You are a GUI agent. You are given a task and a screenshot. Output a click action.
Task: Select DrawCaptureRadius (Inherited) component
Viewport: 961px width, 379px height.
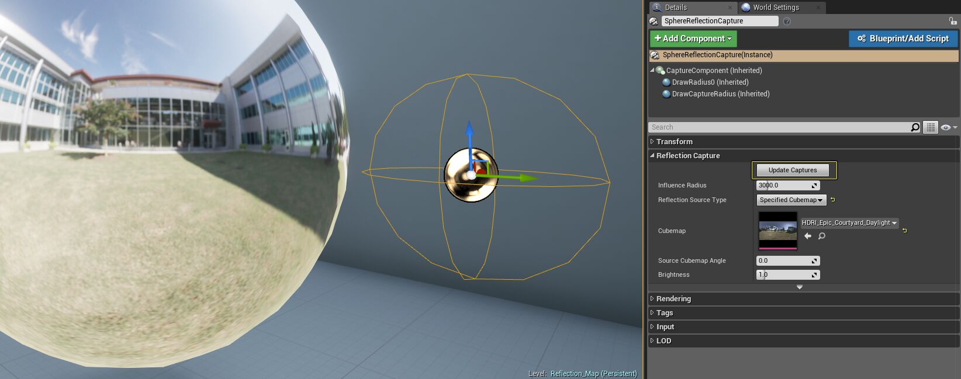tap(721, 94)
